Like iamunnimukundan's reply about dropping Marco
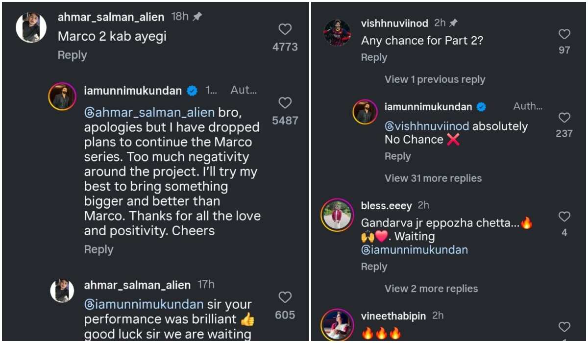588x343 pixels. click(x=285, y=103)
